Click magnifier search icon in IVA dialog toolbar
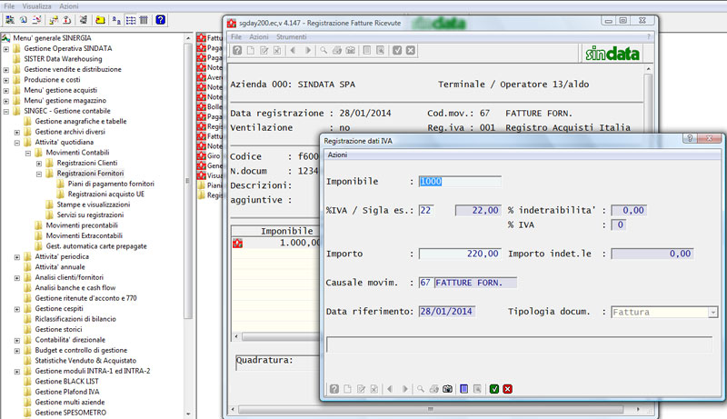This screenshot has width=727, height=419. click(421, 389)
